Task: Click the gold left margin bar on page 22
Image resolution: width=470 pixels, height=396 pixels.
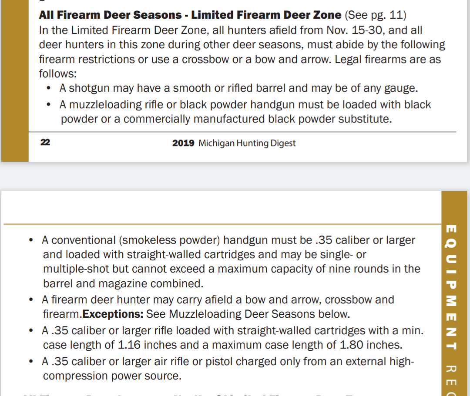Action: (15, 80)
